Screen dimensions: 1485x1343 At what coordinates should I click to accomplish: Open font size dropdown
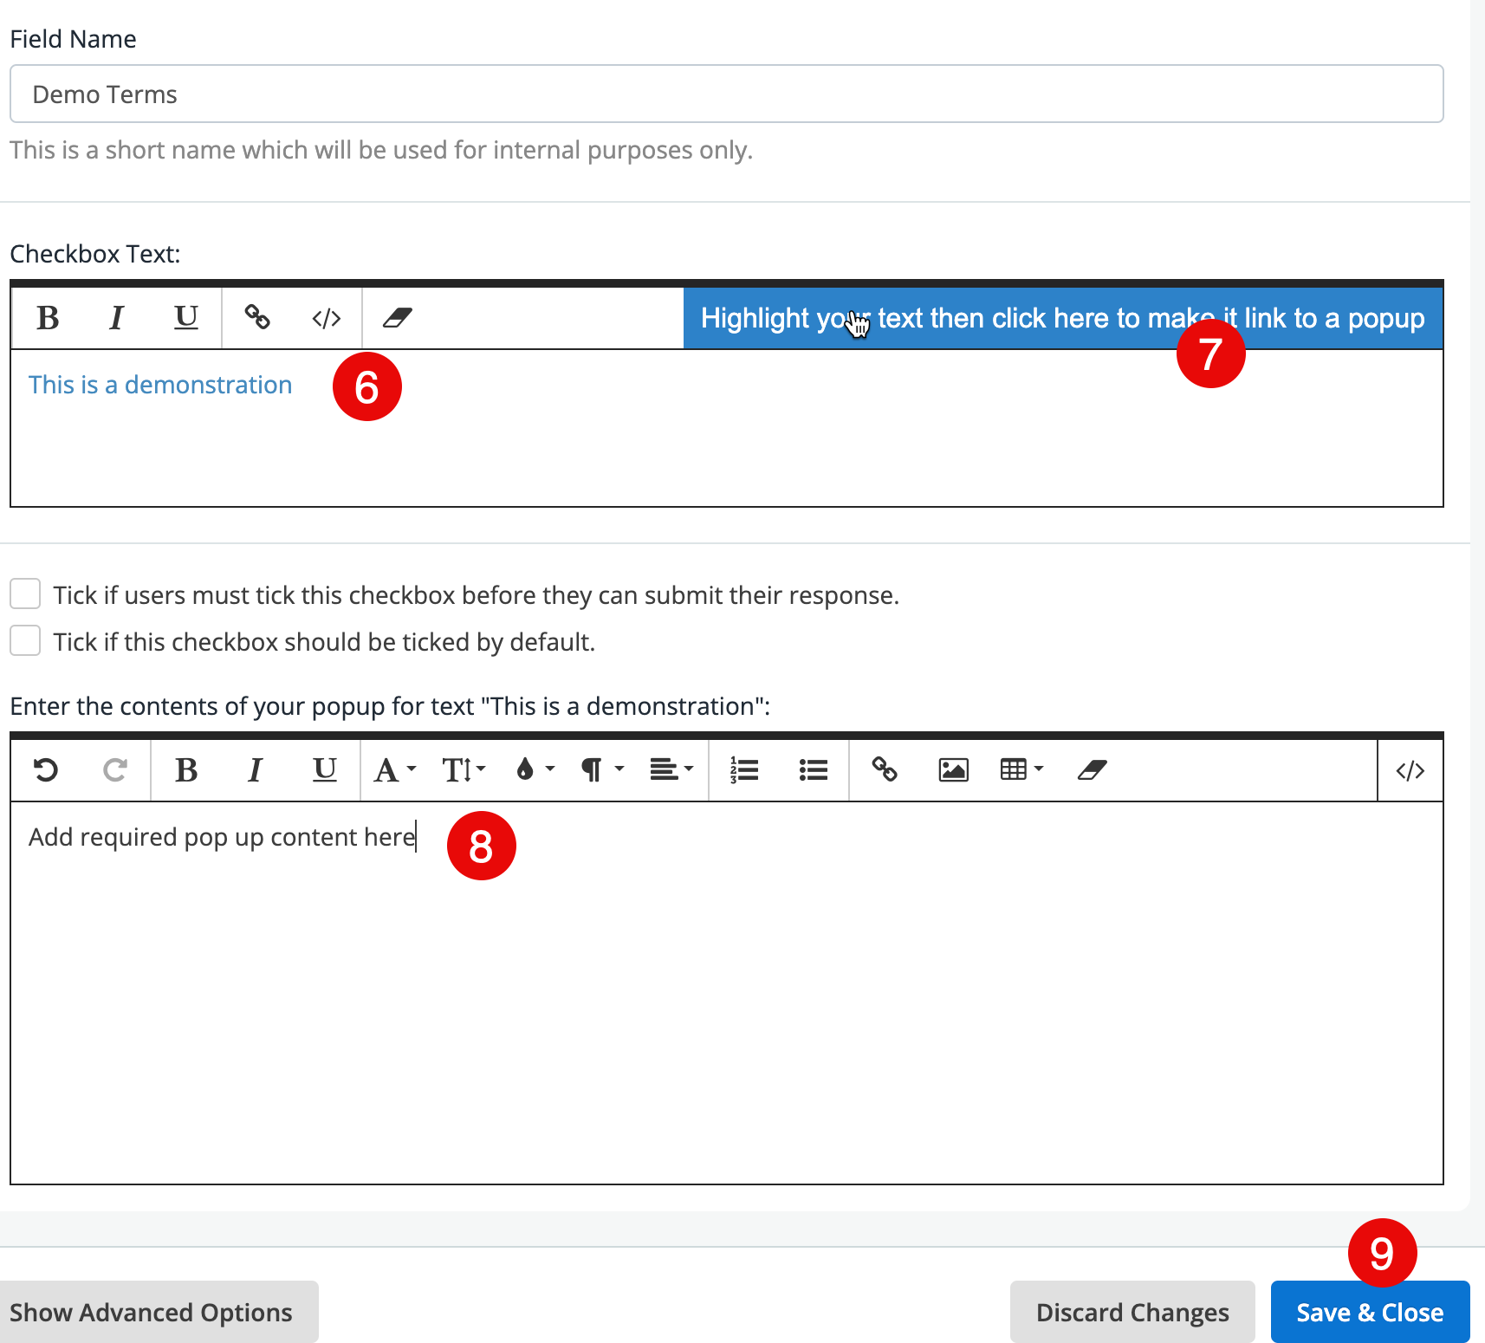pos(464,769)
